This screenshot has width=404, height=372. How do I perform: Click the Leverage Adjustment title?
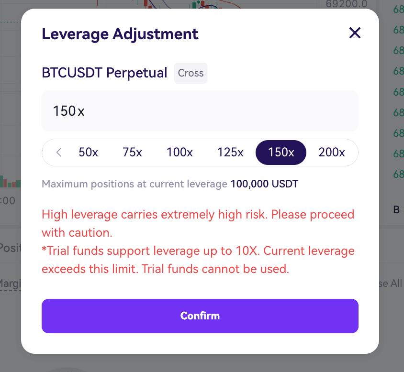click(x=120, y=34)
